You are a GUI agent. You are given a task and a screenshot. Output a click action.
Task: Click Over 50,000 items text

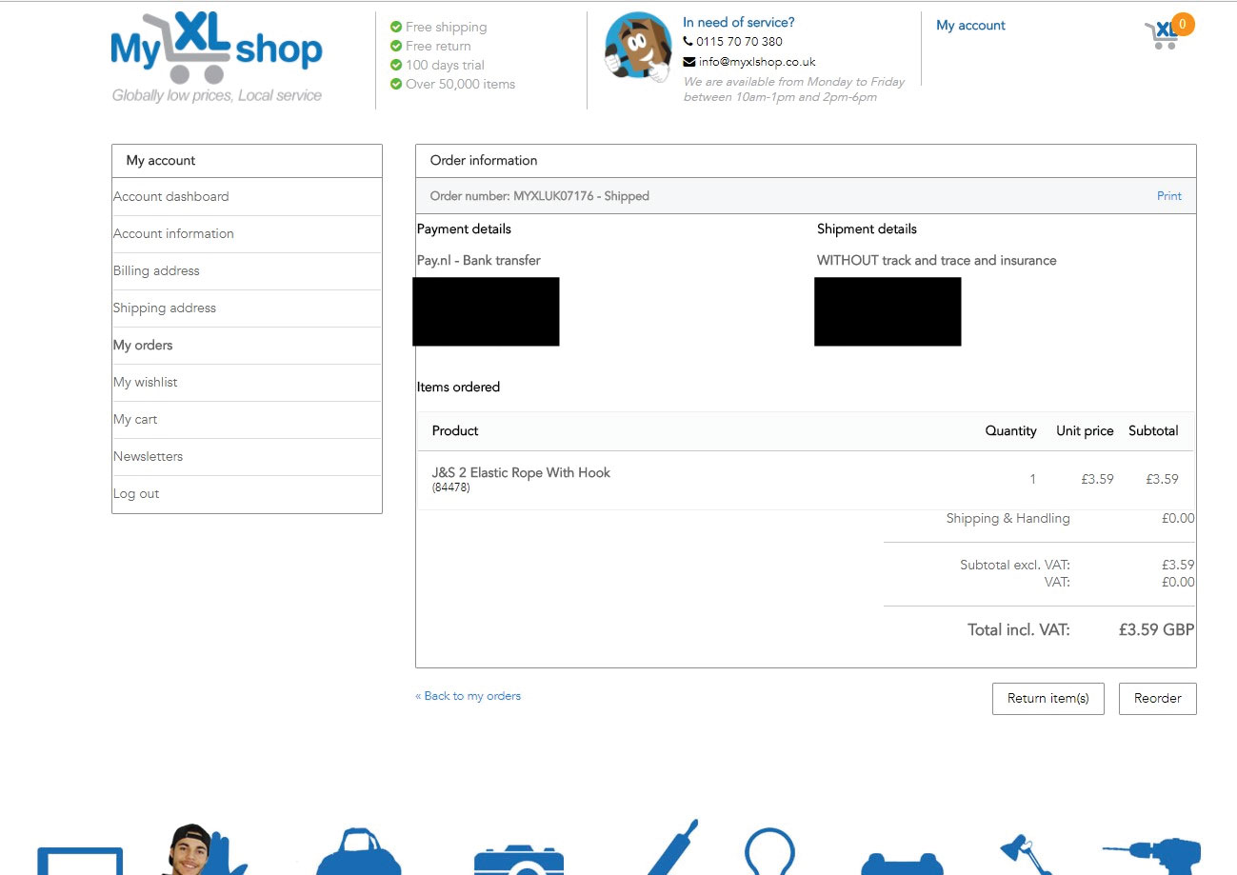[x=460, y=84]
